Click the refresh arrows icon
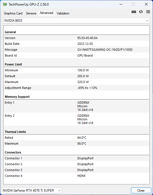Image resolution: width=153 pixels, height=195 pixels. click(141, 12)
